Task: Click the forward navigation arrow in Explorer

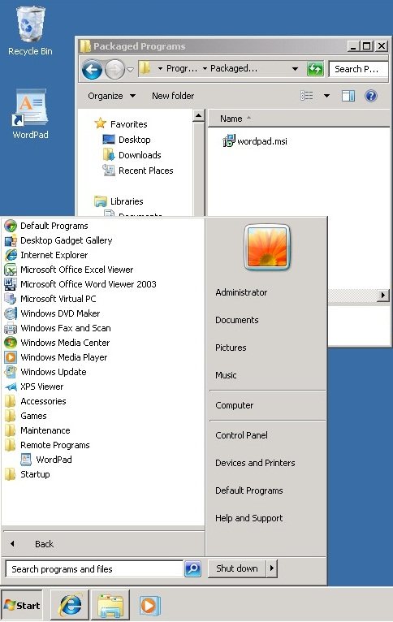Action: [x=114, y=70]
